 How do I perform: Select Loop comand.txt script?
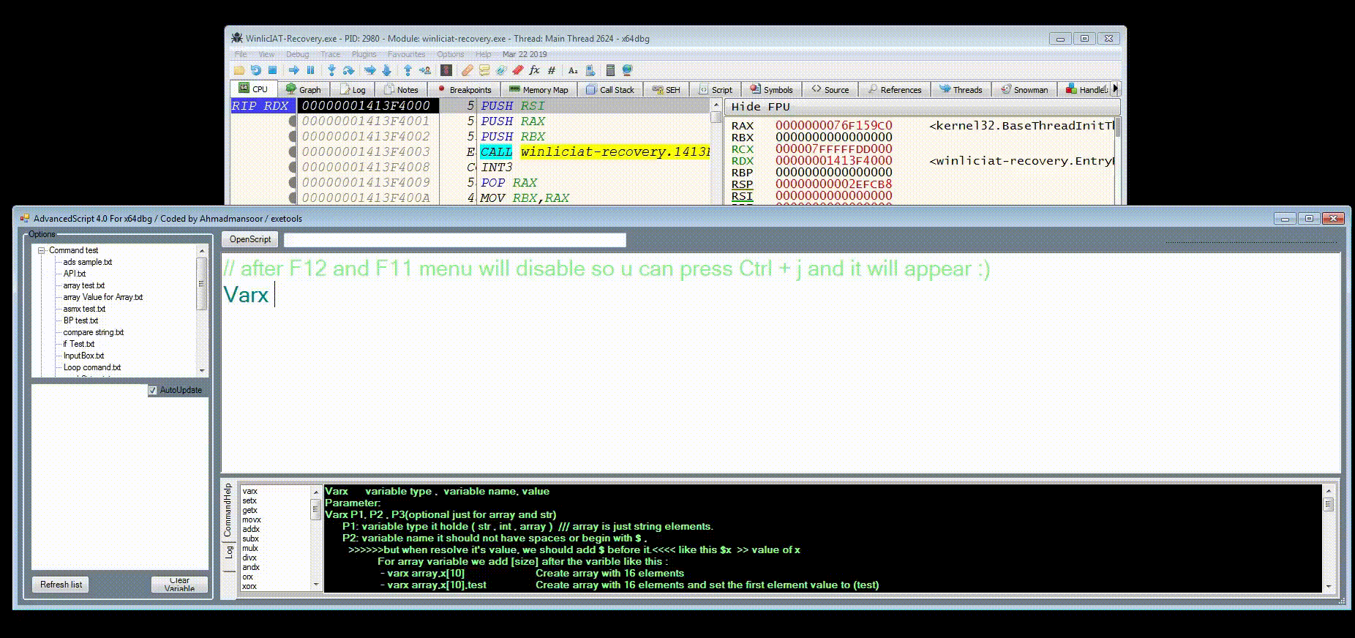(91, 367)
